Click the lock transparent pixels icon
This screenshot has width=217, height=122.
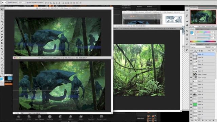click(195, 50)
